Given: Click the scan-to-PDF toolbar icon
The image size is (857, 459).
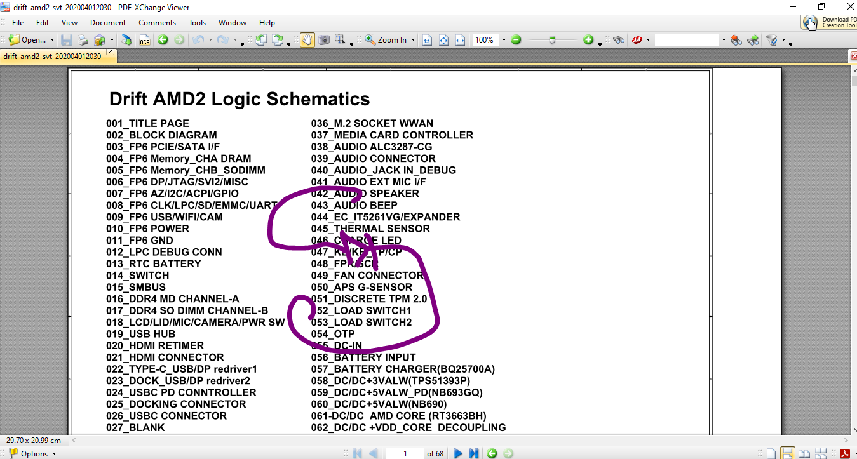Looking at the screenshot, I should click(x=127, y=40).
